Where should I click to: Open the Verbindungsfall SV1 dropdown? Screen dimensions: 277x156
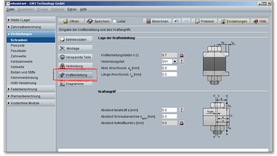pos(175,62)
